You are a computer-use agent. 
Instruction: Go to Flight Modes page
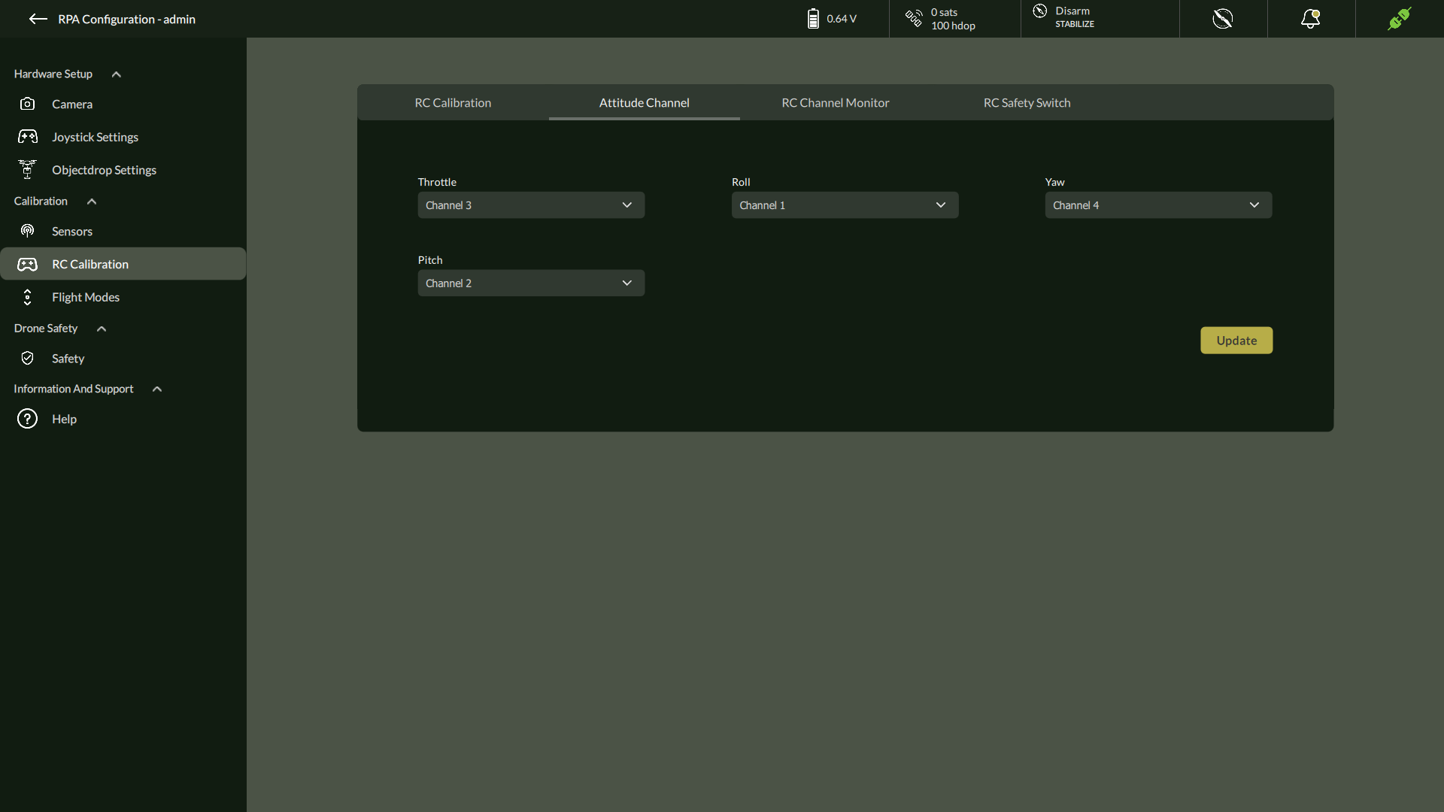[86, 297]
